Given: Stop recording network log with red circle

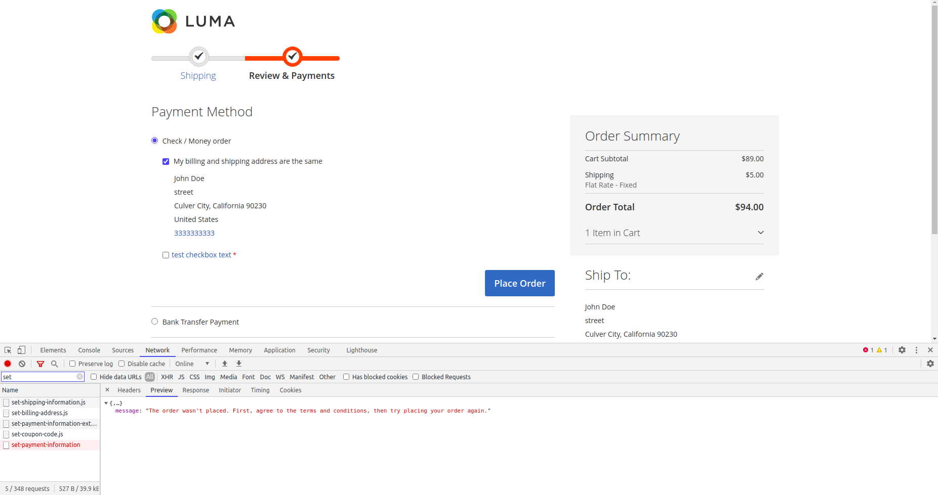Looking at the screenshot, I should tap(8, 364).
